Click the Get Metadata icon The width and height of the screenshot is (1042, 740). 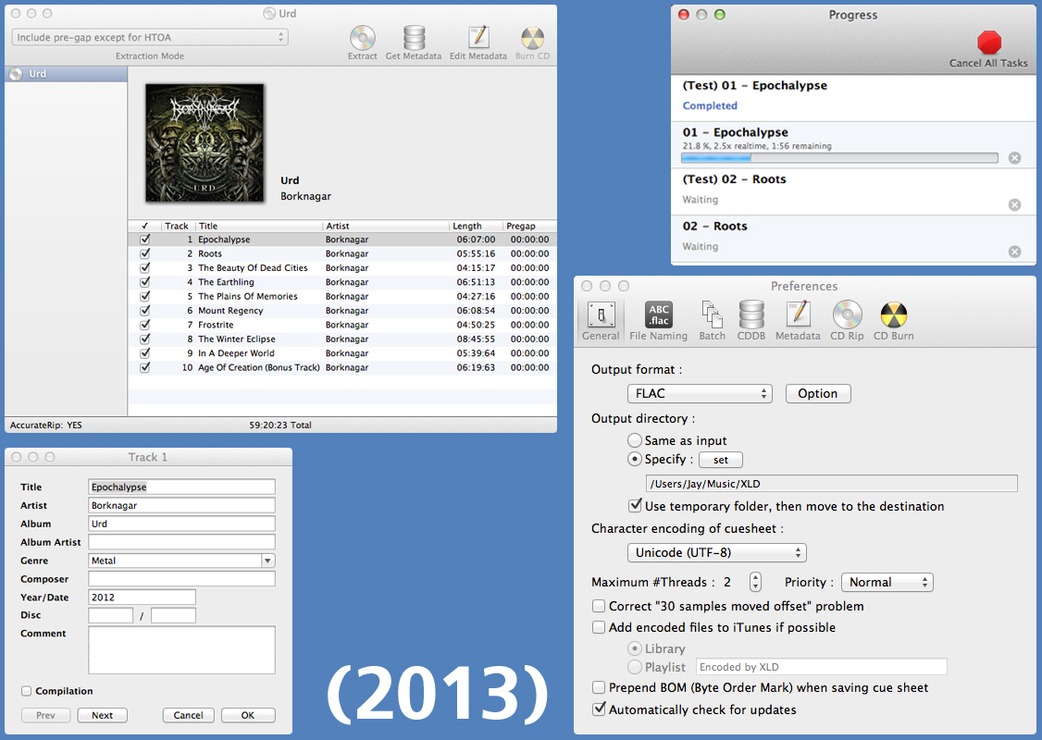coord(414,39)
